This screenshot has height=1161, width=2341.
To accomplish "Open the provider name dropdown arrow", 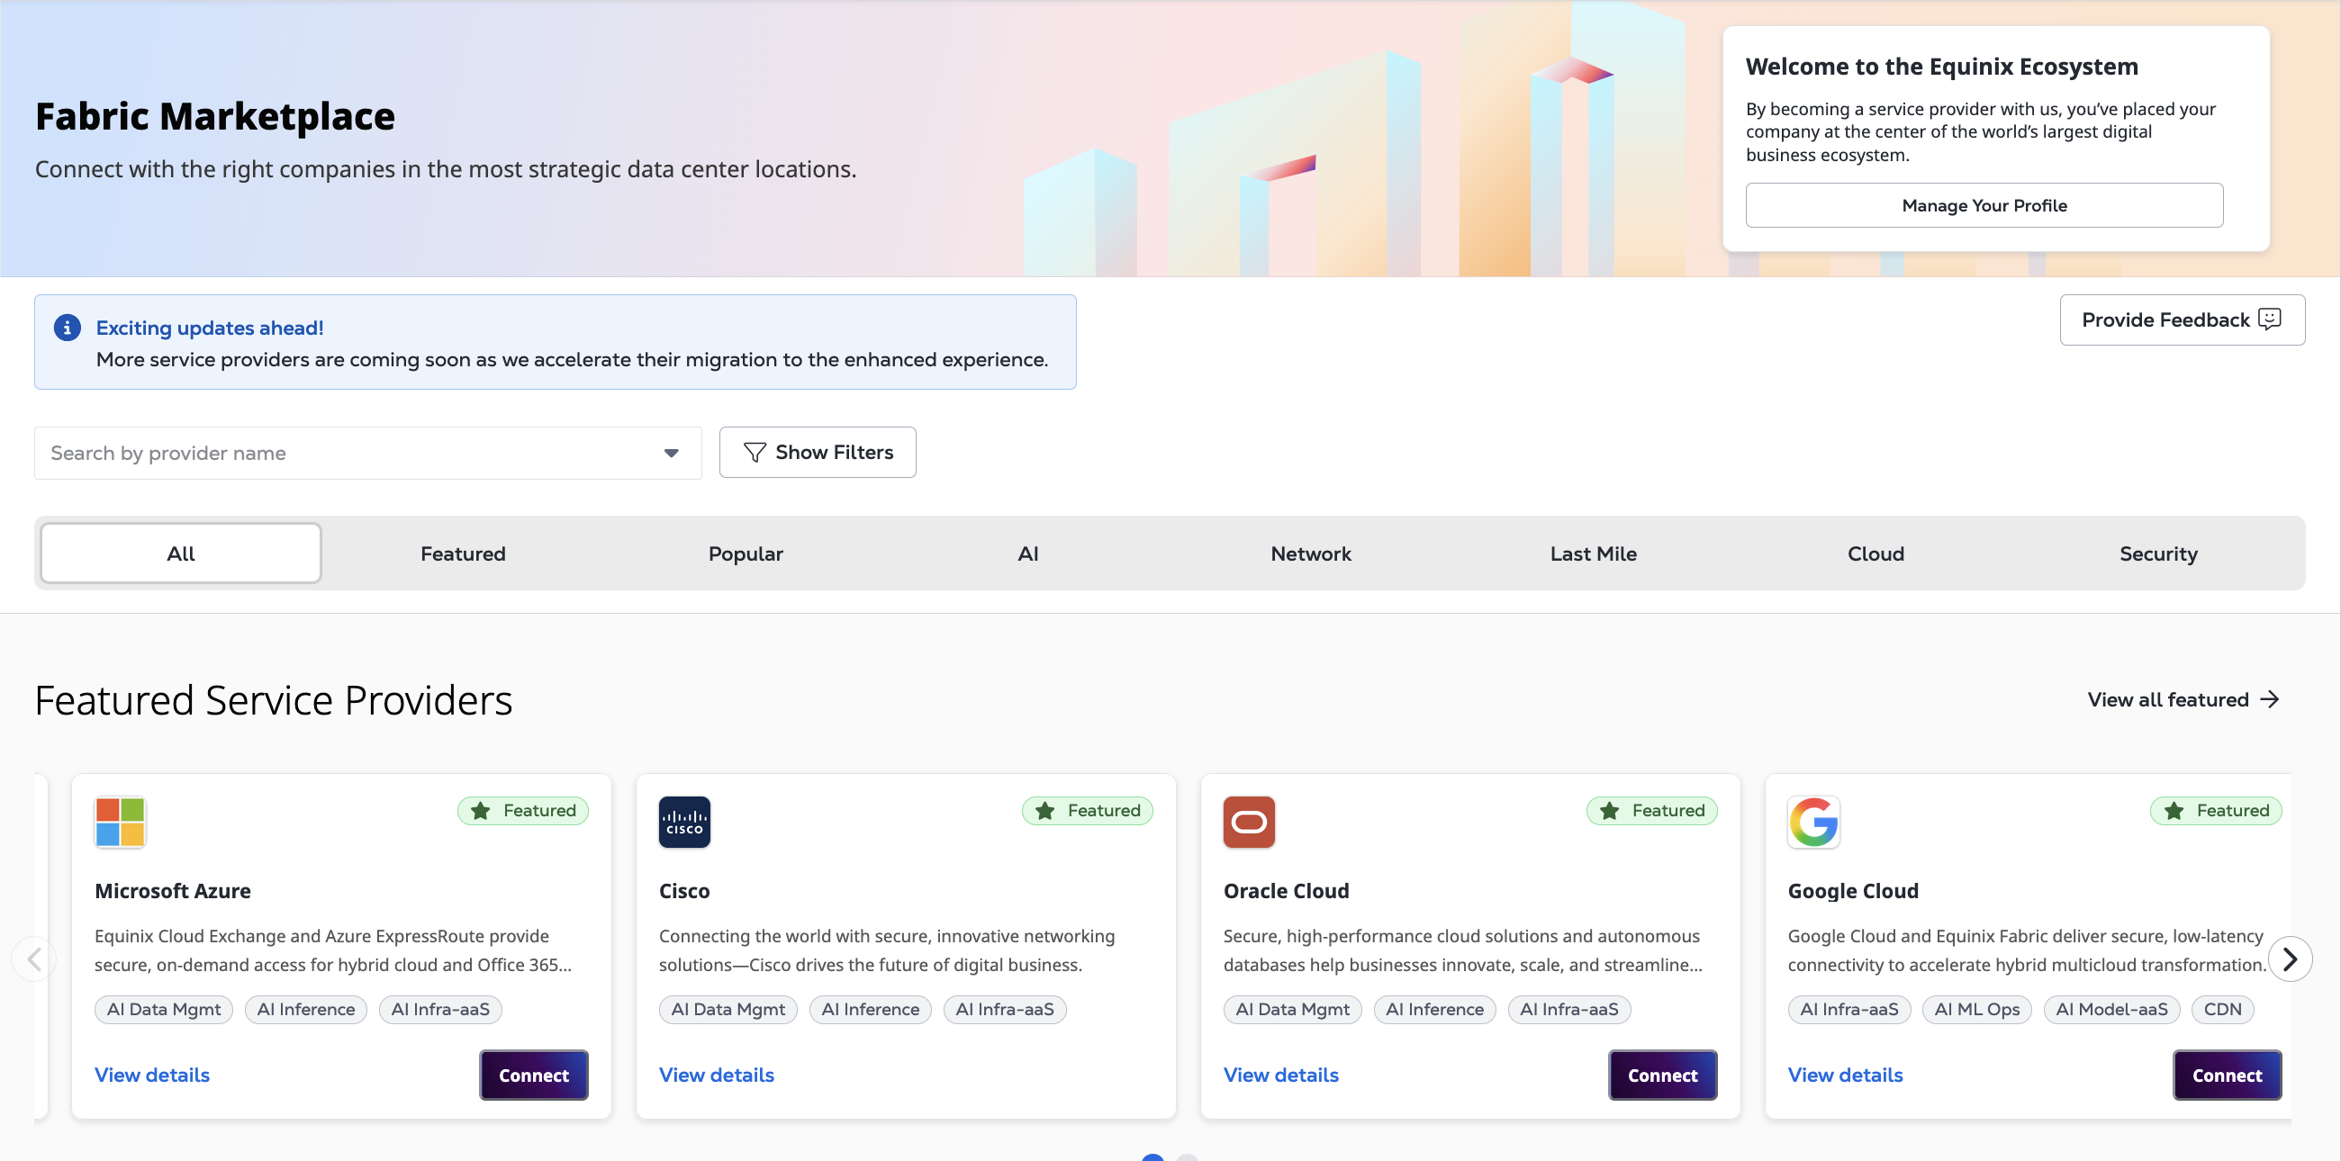I will pyautogui.click(x=671, y=453).
